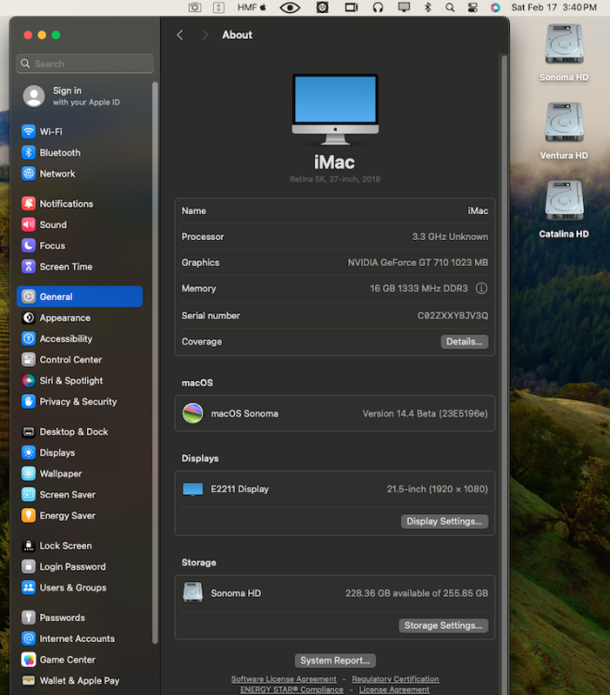Open Screen Time settings

tap(80, 266)
